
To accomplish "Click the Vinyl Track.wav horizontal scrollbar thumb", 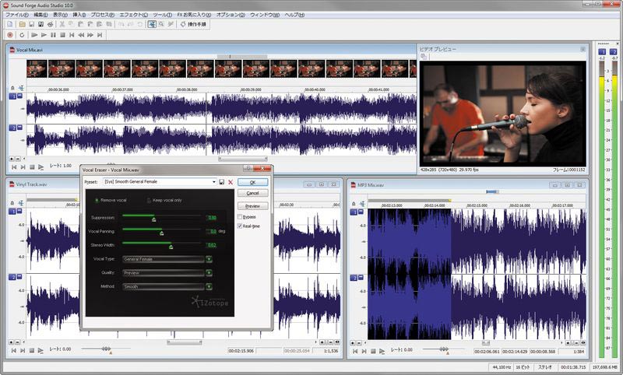I will click(184, 342).
